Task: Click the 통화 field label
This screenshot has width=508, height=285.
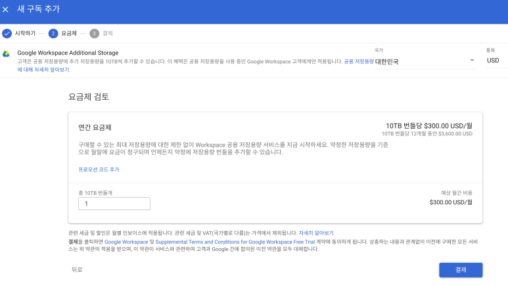Action: tap(490, 50)
